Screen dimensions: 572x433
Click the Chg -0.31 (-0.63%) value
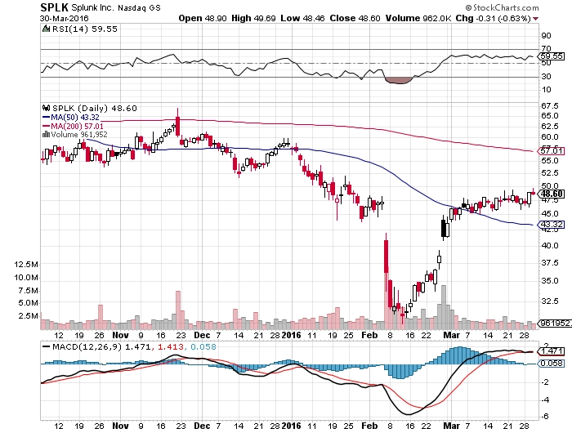coord(494,18)
